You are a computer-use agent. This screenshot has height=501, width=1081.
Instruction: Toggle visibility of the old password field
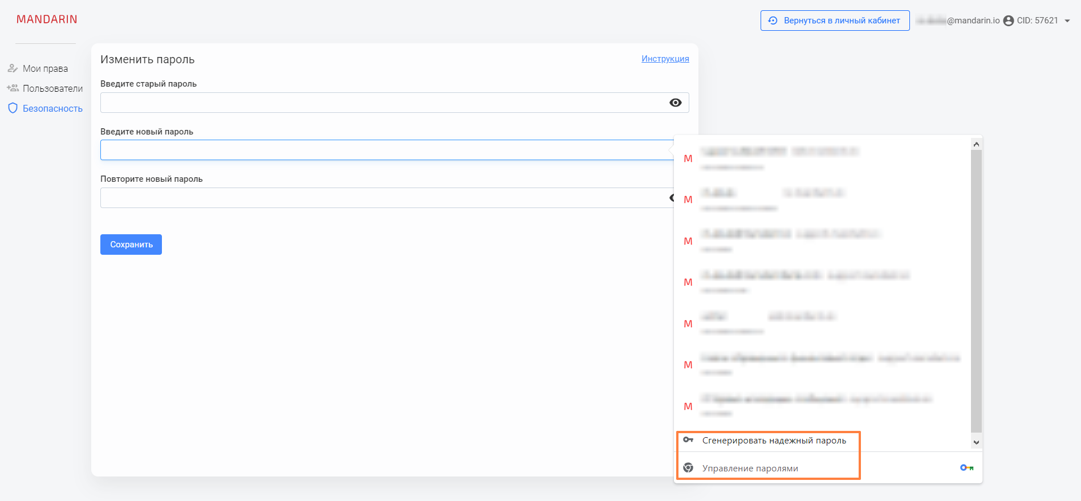coord(675,103)
